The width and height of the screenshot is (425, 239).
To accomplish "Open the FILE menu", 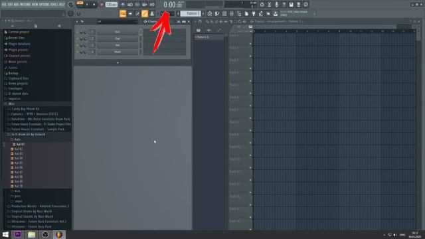I will (4, 5).
